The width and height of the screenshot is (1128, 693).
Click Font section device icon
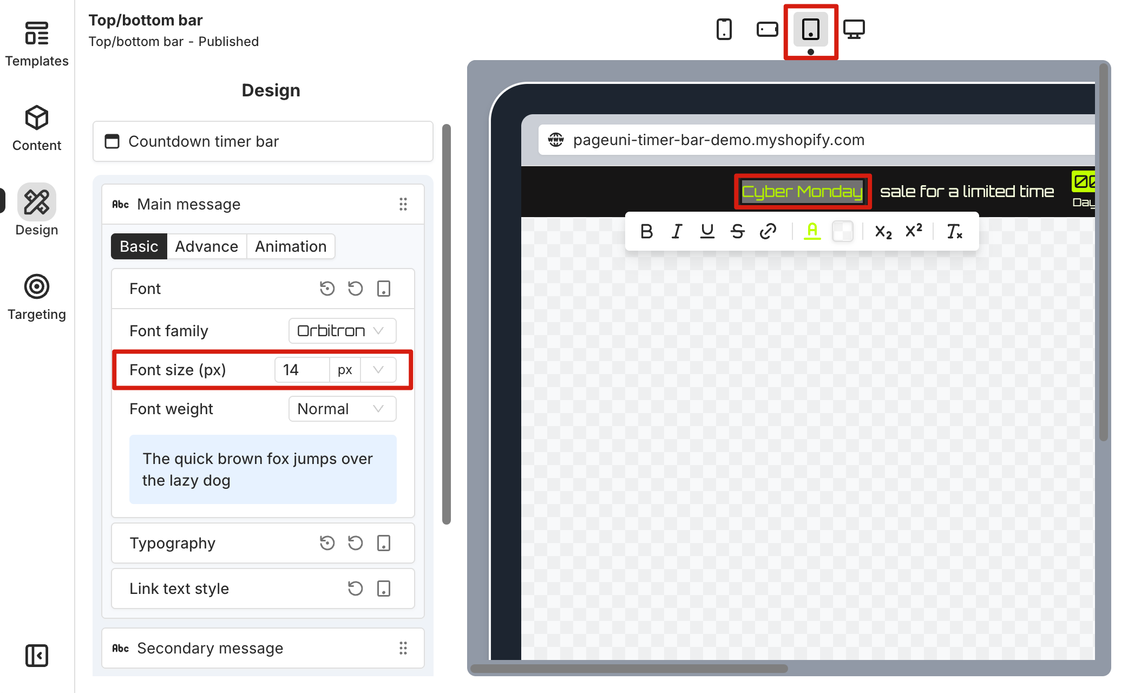[384, 289]
